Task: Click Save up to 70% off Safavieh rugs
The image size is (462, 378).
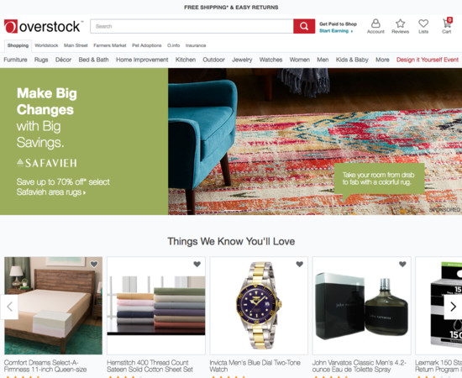Action: (63, 186)
